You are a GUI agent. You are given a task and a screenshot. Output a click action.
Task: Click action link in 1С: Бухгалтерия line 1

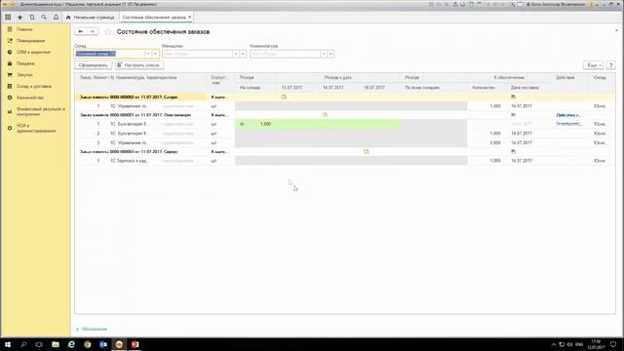coord(568,124)
